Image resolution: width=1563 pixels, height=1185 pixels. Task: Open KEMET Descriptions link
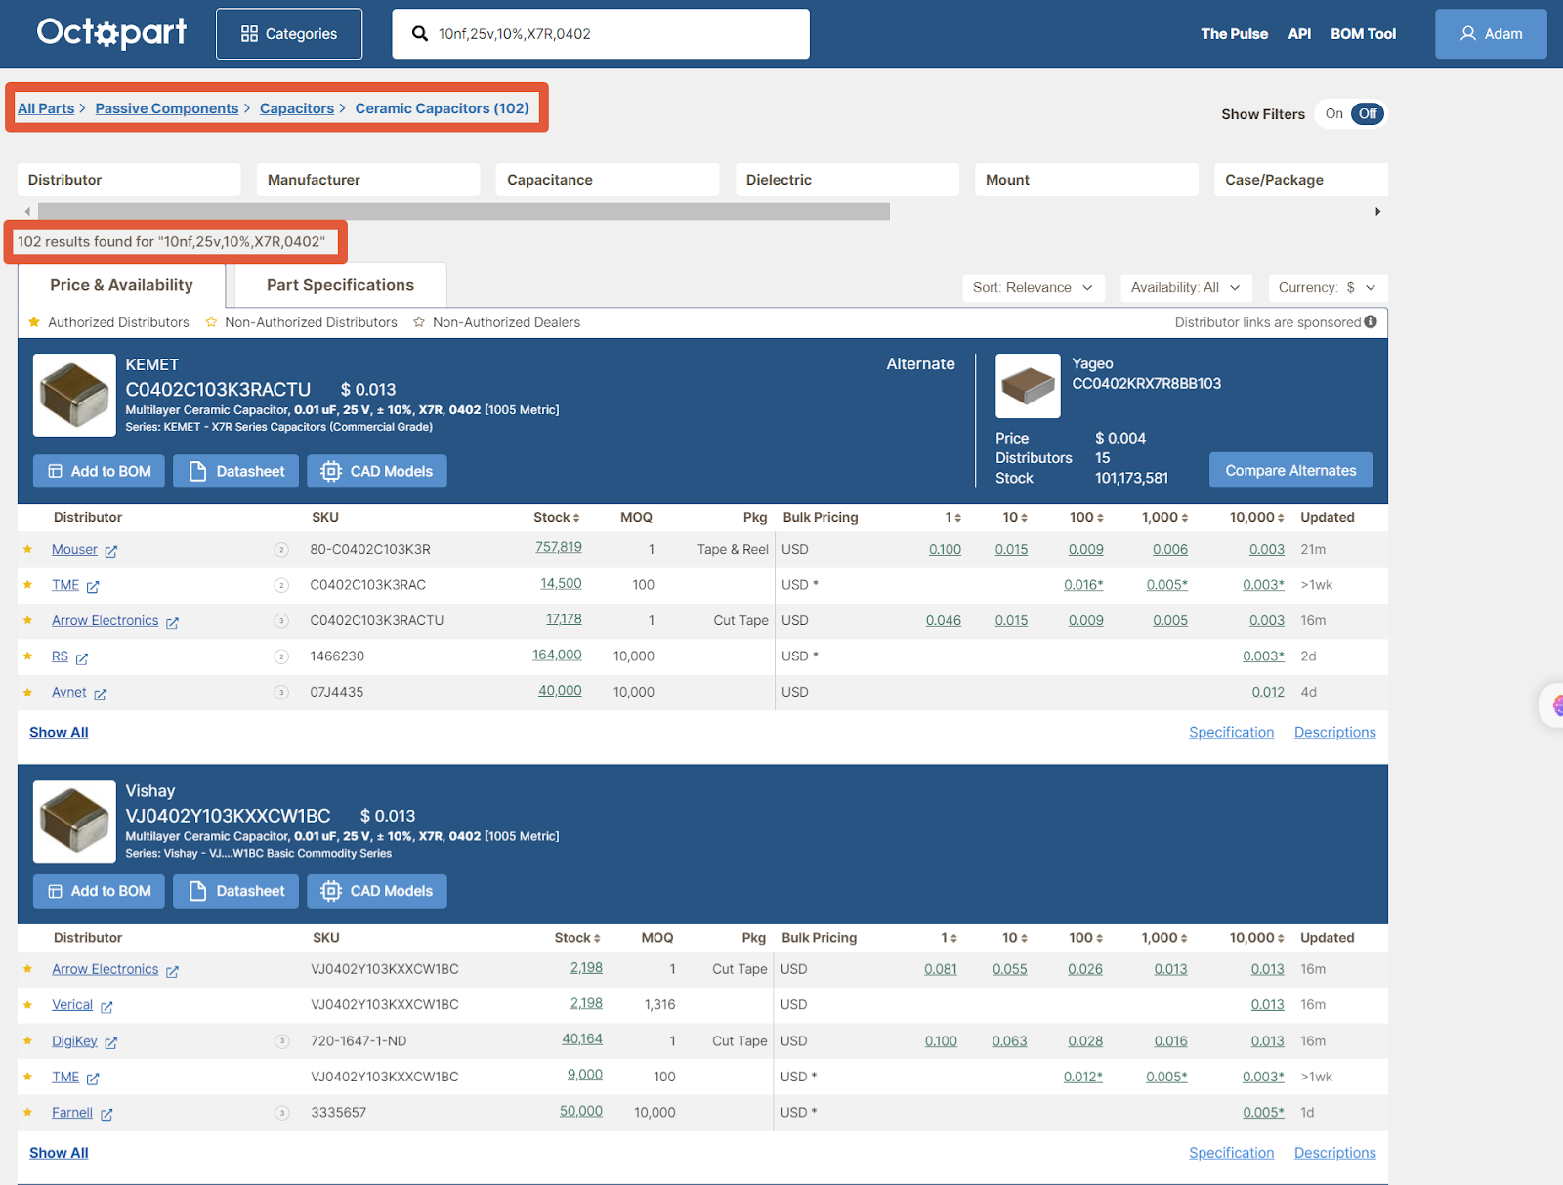click(x=1334, y=732)
